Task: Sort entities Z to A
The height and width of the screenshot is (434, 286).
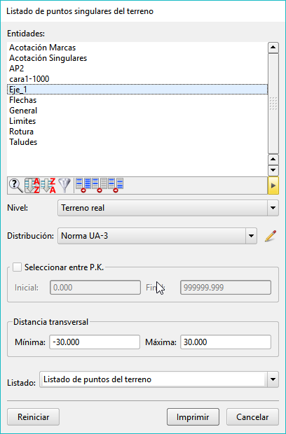Action: (x=48, y=185)
